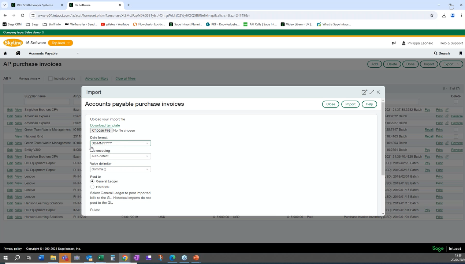Reload the page with browser refresh icon
The height and width of the screenshot is (264, 465).
[22, 15]
